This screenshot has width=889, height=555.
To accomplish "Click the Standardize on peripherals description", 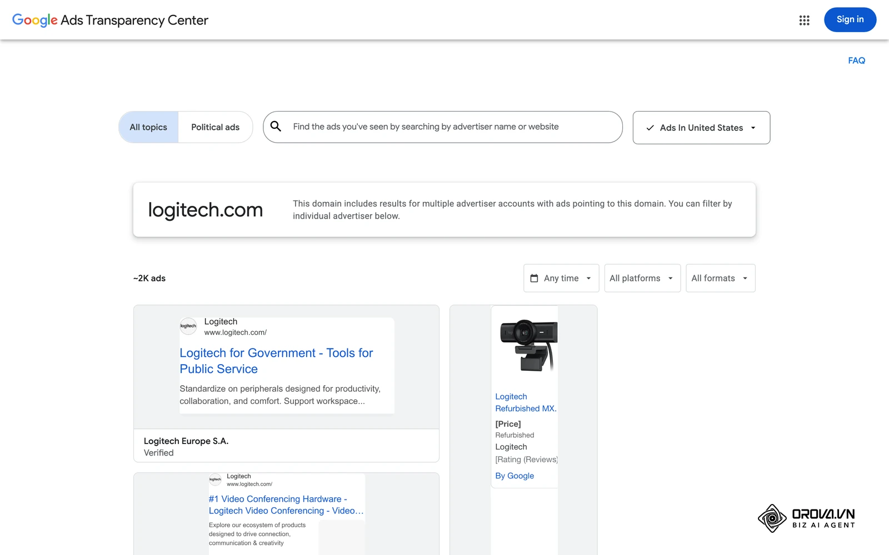I will (x=280, y=395).
